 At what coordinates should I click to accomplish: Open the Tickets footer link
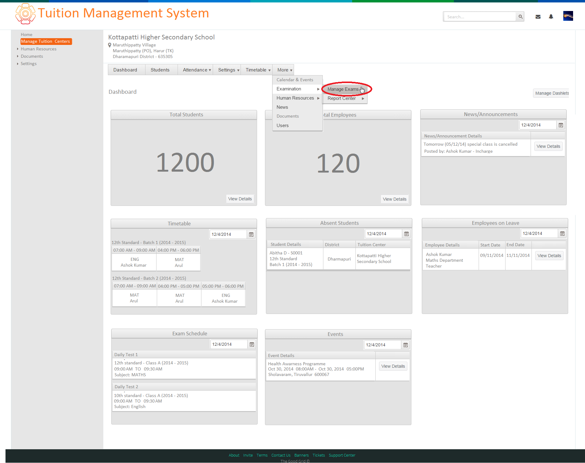[318, 455]
